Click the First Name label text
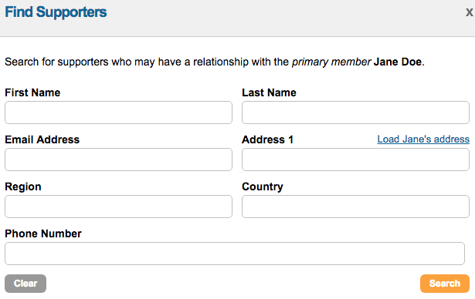 (x=32, y=92)
